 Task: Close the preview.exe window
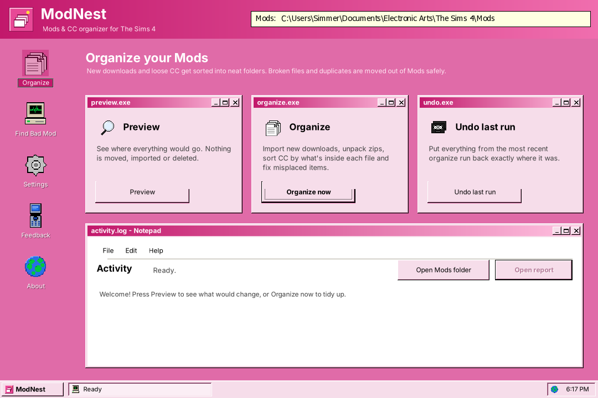[x=235, y=102]
